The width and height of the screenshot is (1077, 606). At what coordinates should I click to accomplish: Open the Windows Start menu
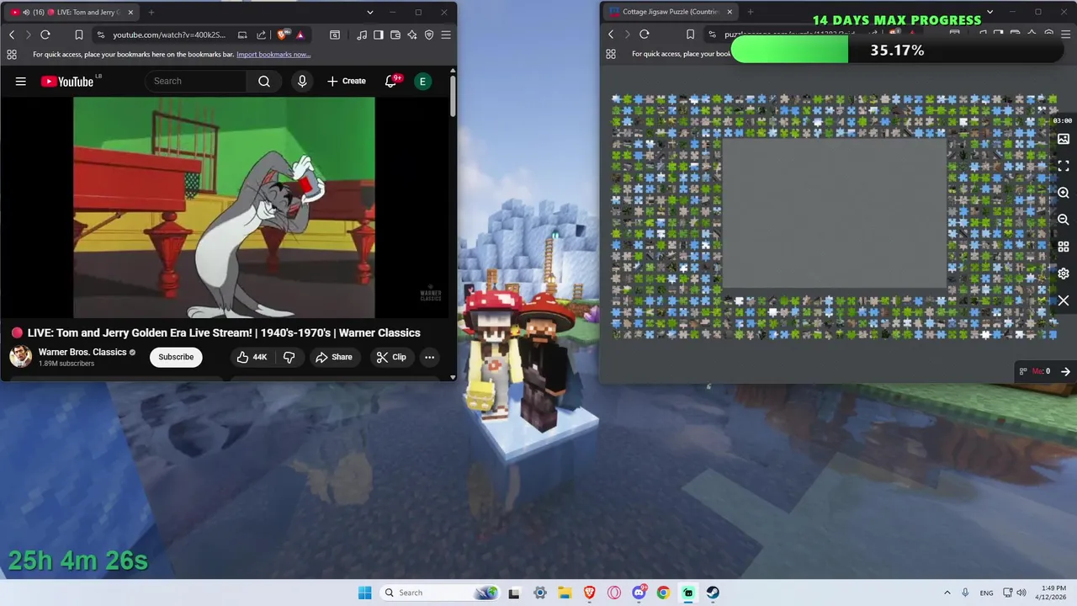pos(364,593)
